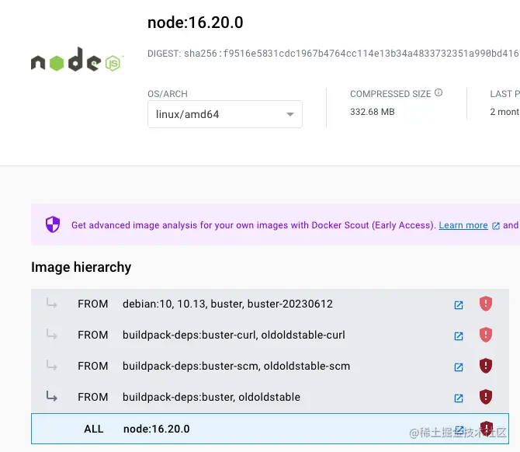Open external link for buildpack-deps:buster, oldoldstable row
The width and height of the screenshot is (520, 452).
coord(459,398)
